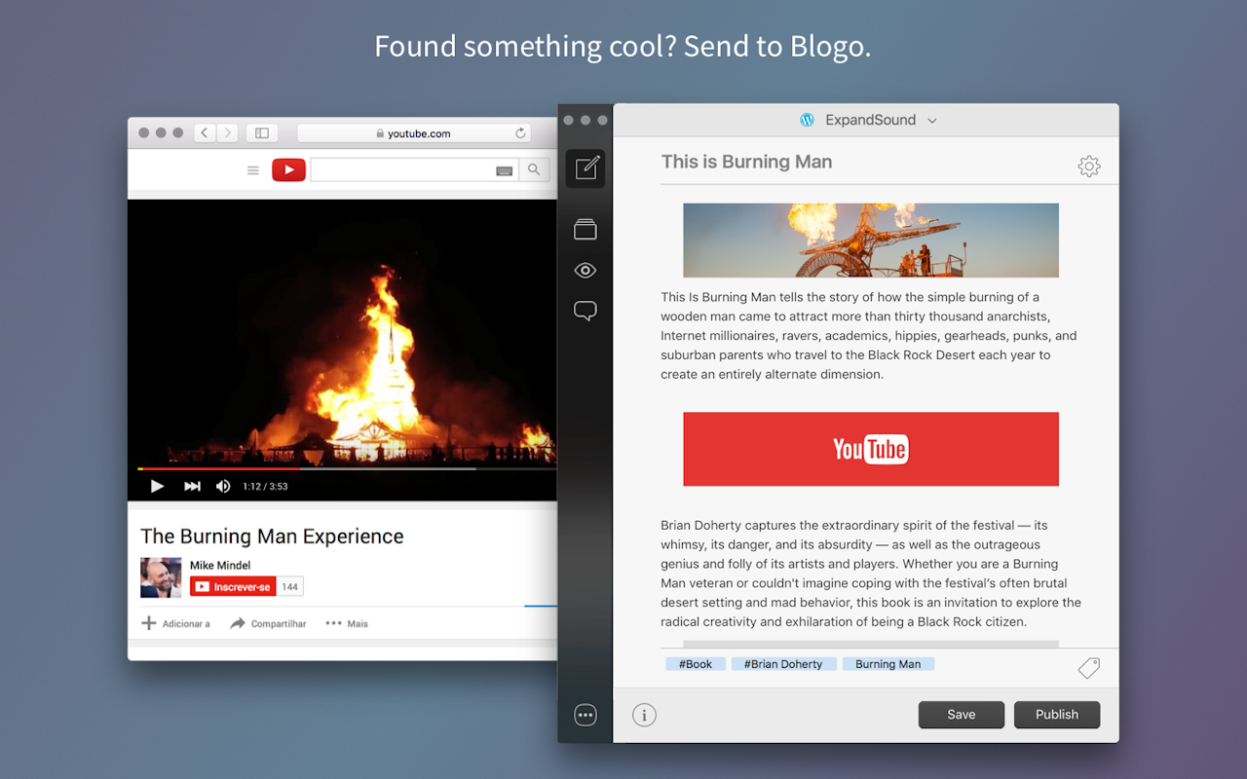The image size is (1247, 779).
Task: Click 'Adicionar a' under the video
Action: pos(176,623)
